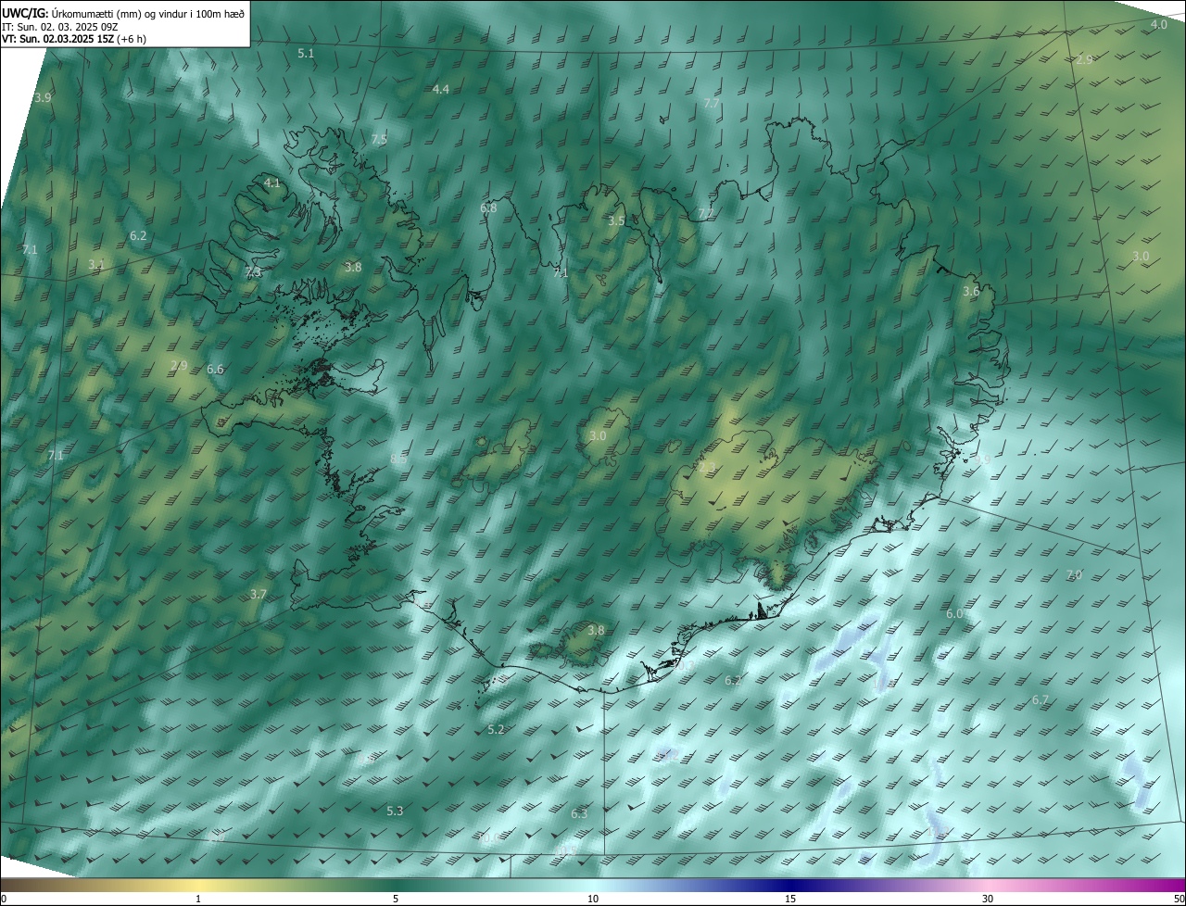Click the 30 tick label on the color scale

pyautogui.click(x=988, y=899)
